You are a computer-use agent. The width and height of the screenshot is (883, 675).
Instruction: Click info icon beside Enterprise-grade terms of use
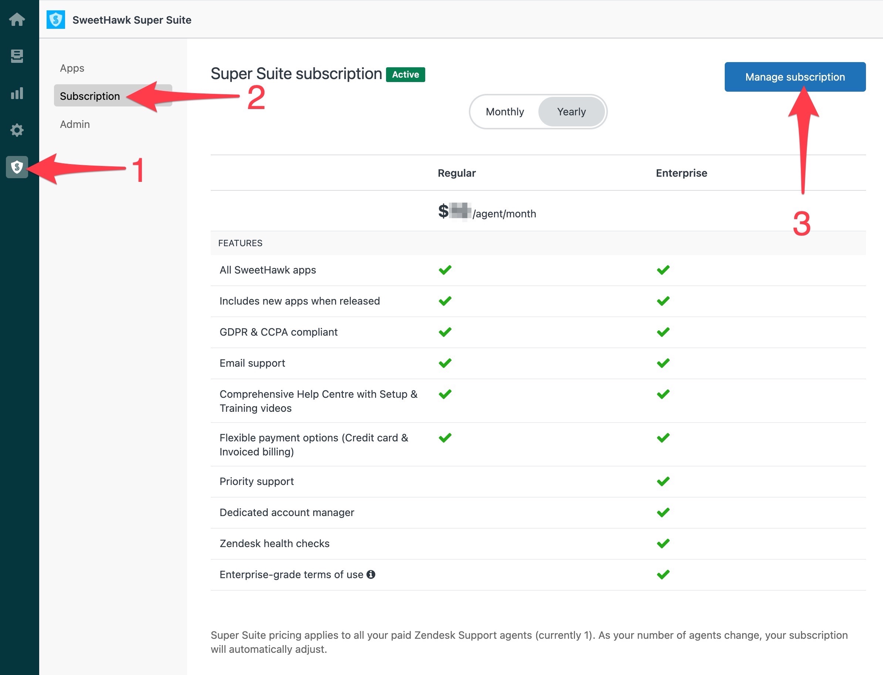coord(371,574)
